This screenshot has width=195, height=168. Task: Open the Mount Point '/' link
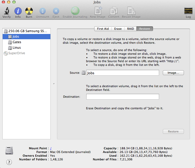tap(51, 148)
